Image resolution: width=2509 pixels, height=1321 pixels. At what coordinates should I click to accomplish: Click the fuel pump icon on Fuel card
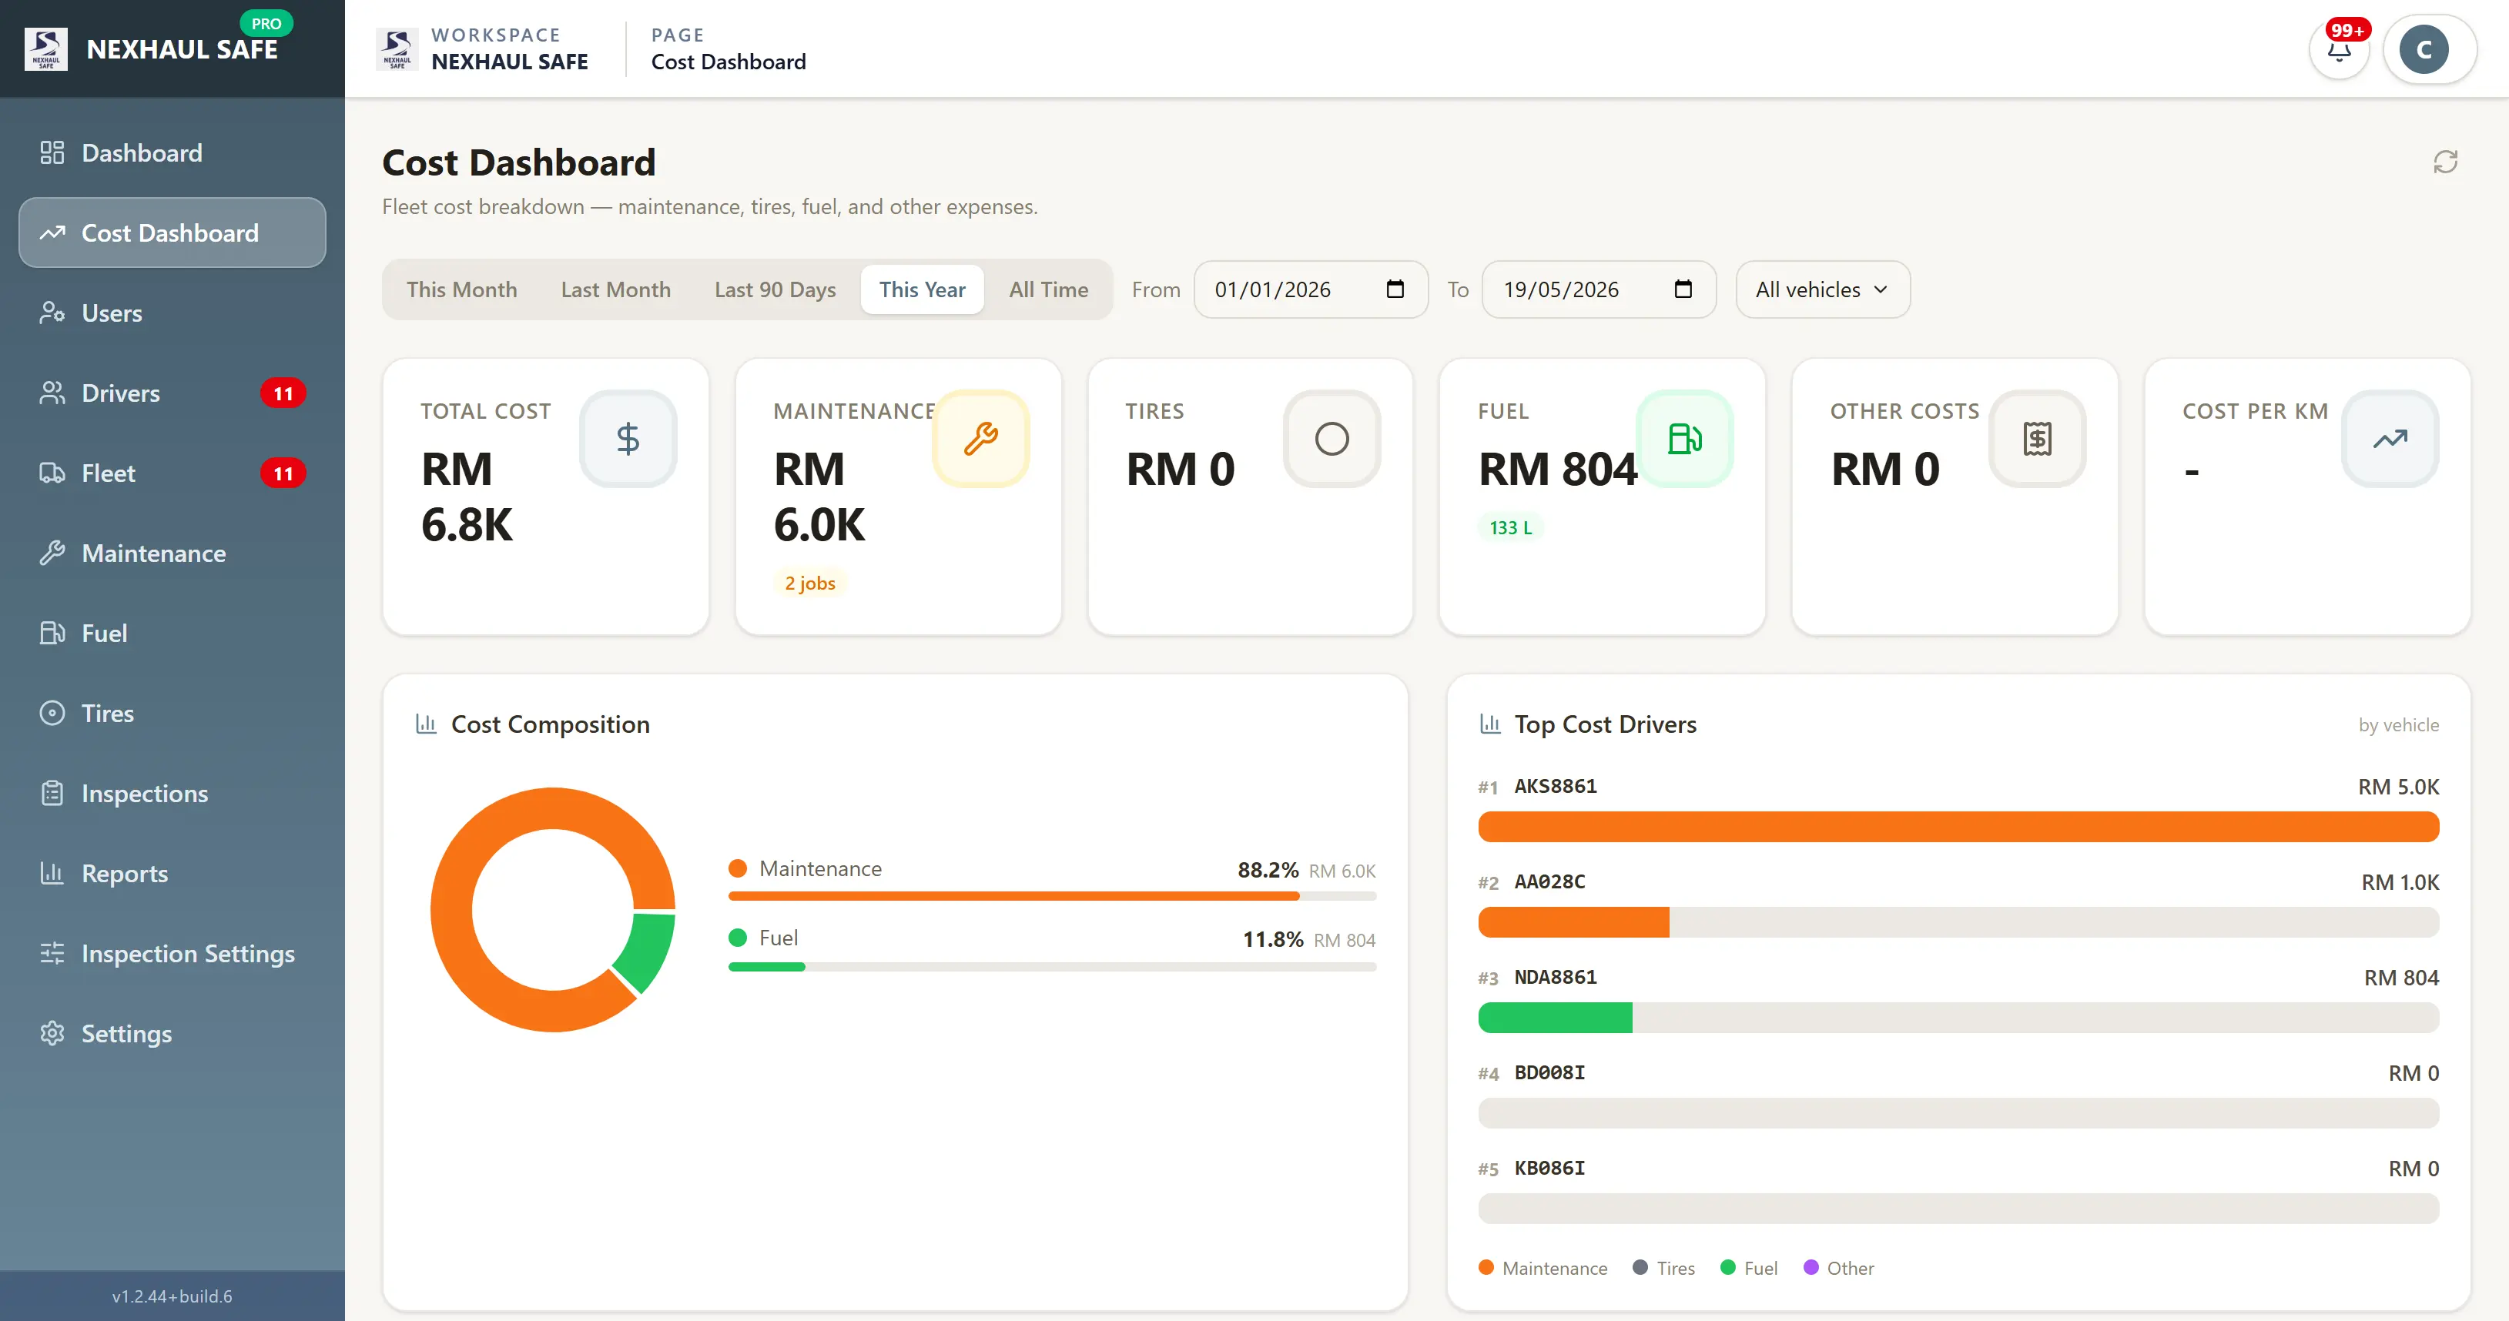click(x=1684, y=439)
